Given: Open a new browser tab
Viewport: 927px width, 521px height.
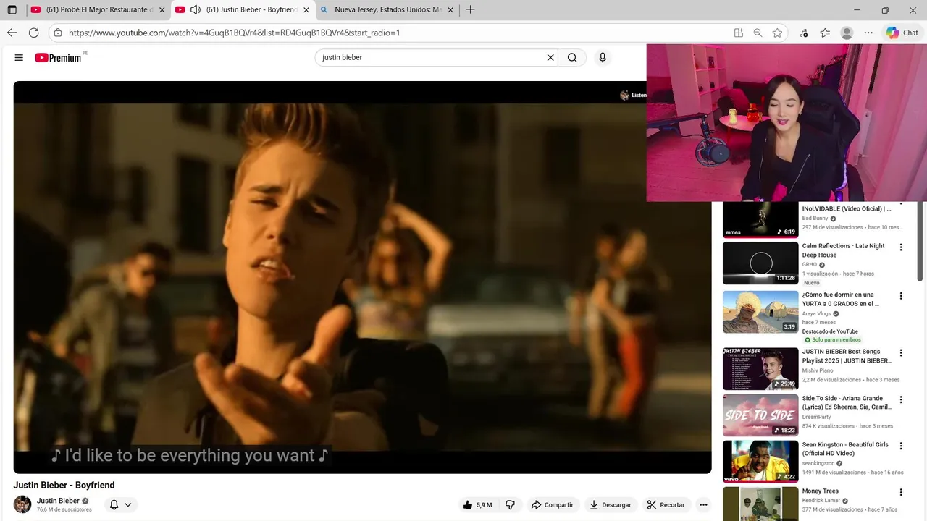Looking at the screenshot, I should [471, 10].
